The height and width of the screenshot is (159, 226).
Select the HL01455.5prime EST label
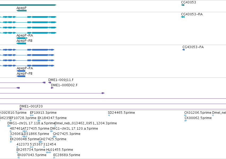59,150
